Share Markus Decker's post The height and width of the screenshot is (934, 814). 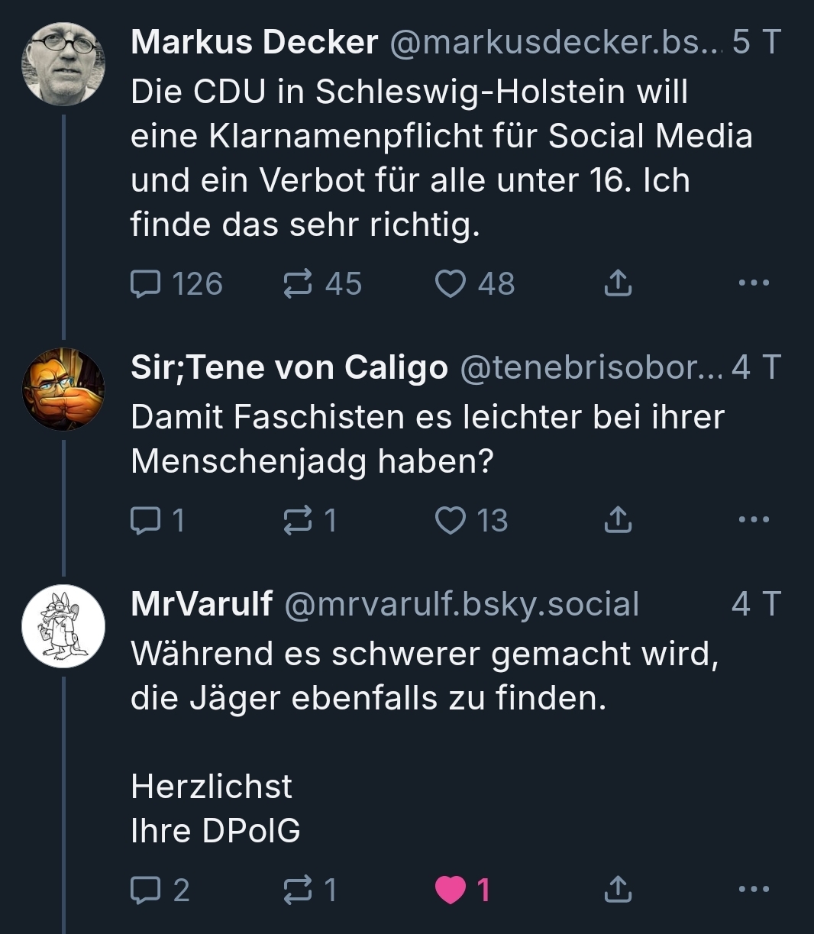618,284
